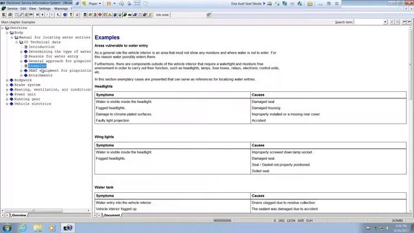Open Windows Media Player from the taskbar
The height and width of the screenshot is (233, 414).
point(52,228)
